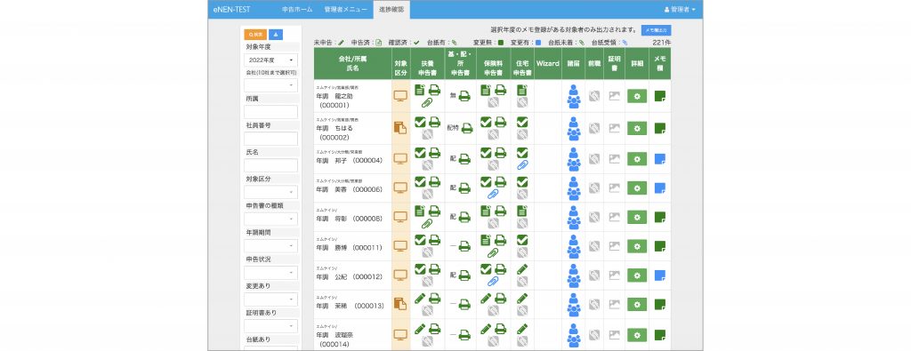Open 証明書 image icon for ちはる

click(x=614, y=128)
